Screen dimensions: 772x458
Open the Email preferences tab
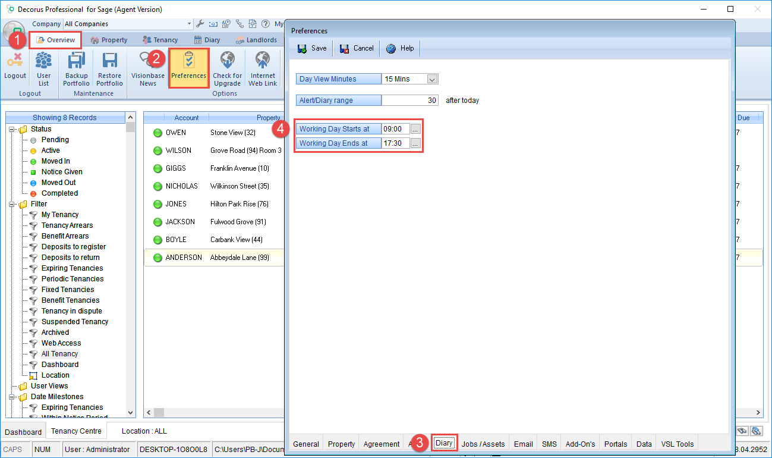523,444
